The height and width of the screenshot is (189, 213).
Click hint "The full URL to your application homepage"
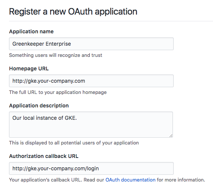coord(58,92)
